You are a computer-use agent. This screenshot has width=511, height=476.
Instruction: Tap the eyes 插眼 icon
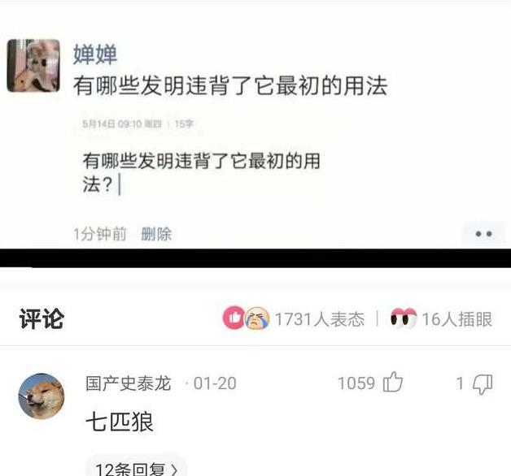(x=404, y=318)
